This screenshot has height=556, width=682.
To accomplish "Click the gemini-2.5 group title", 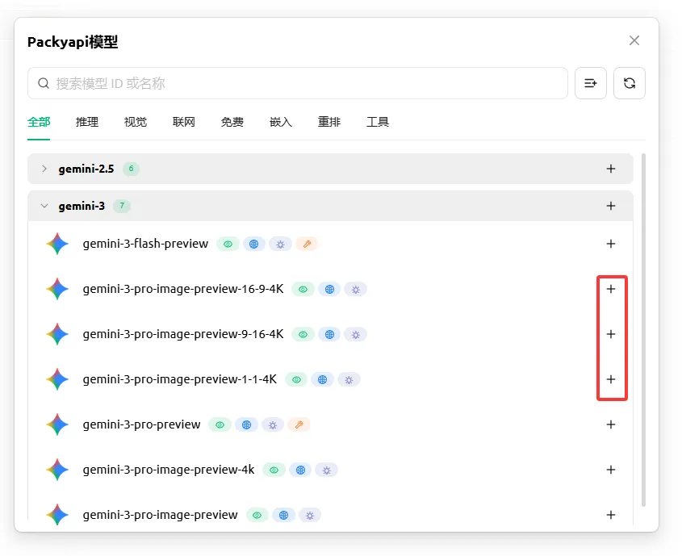I will point(86,169).
